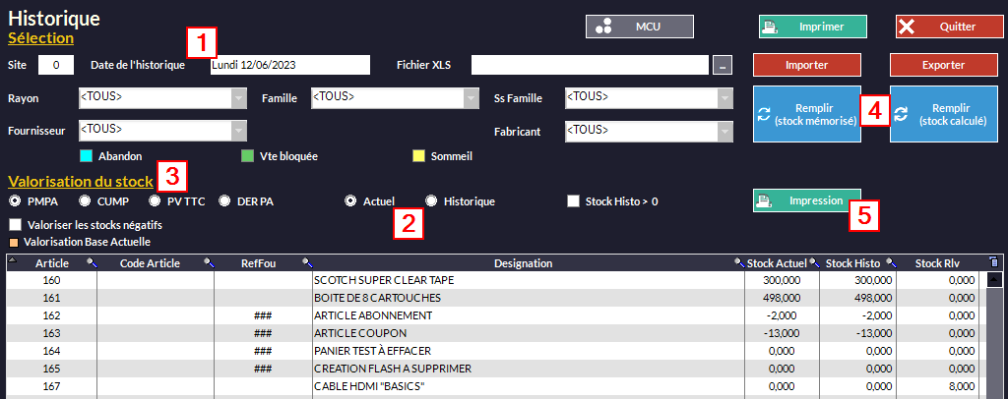
Task: Click the search icon in the RefFou column header
Action: (x=307, y=263)
